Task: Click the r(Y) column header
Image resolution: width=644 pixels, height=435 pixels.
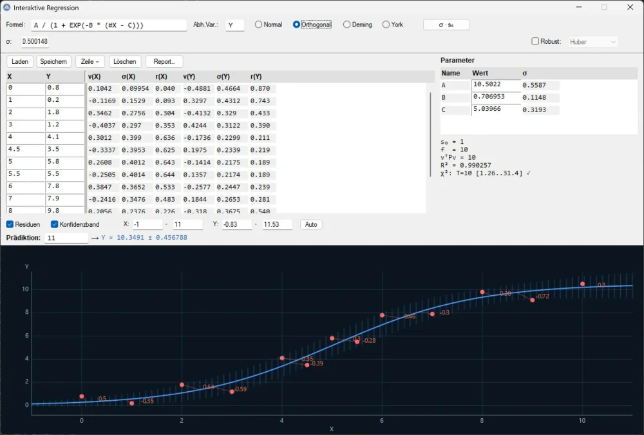Action: coord(256,77)
